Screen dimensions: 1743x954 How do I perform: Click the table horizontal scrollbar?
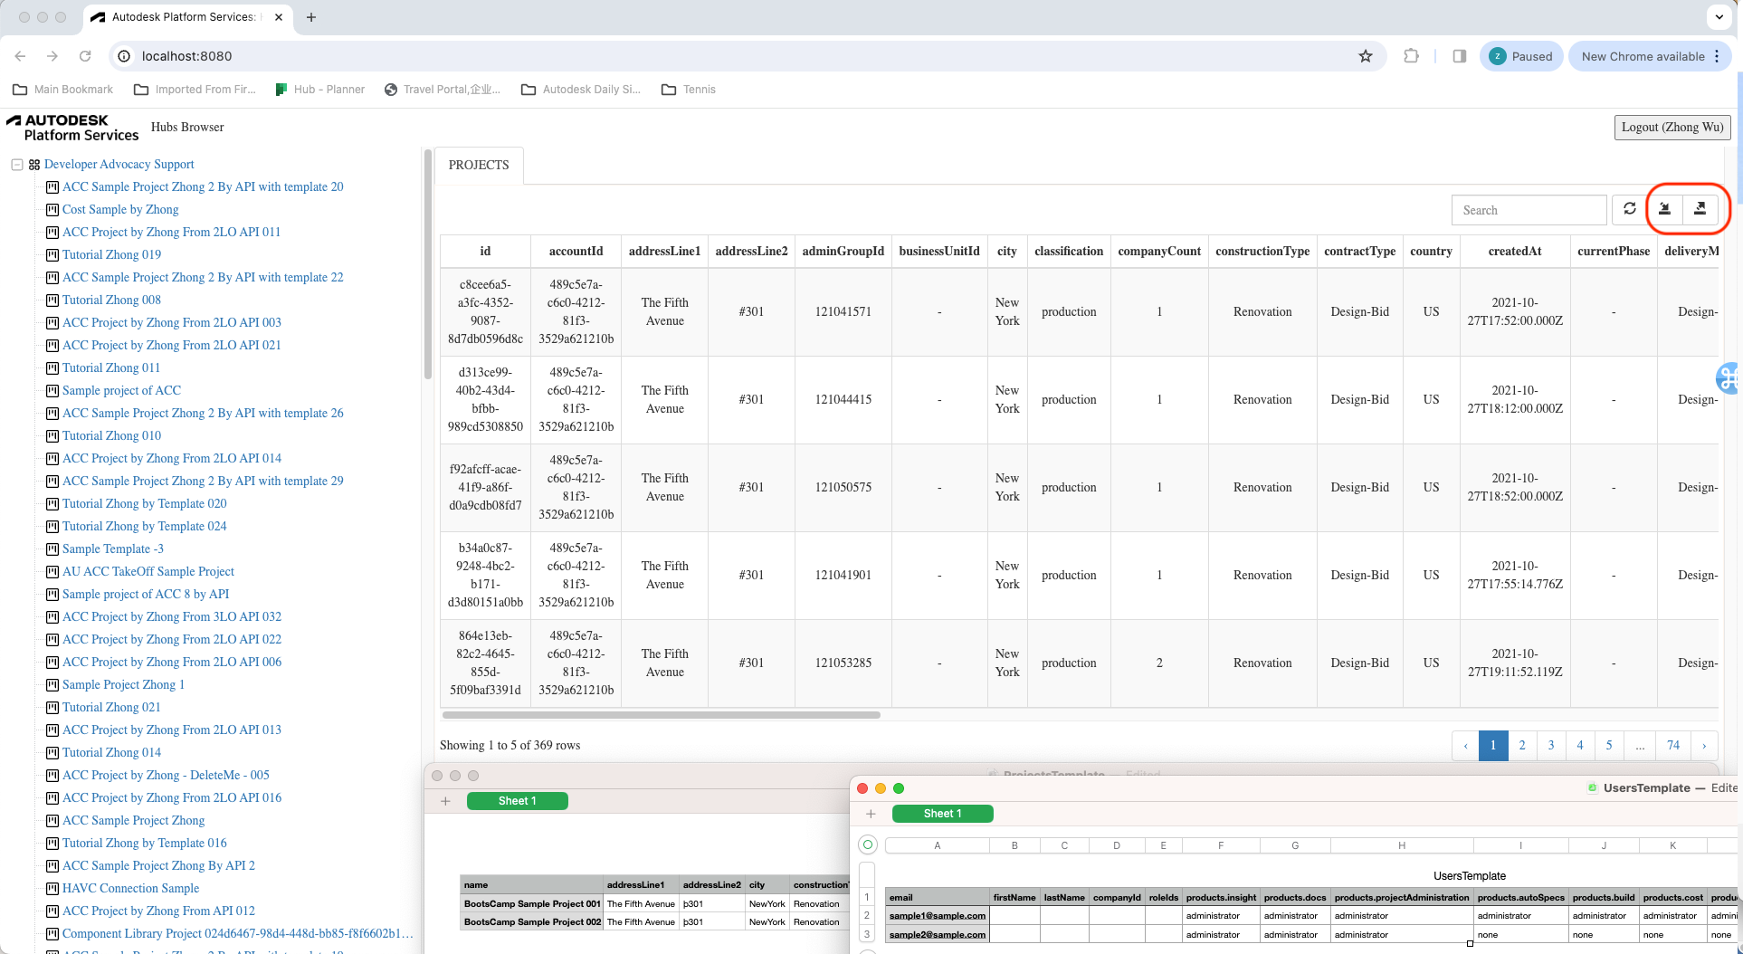tap(661, 715)
